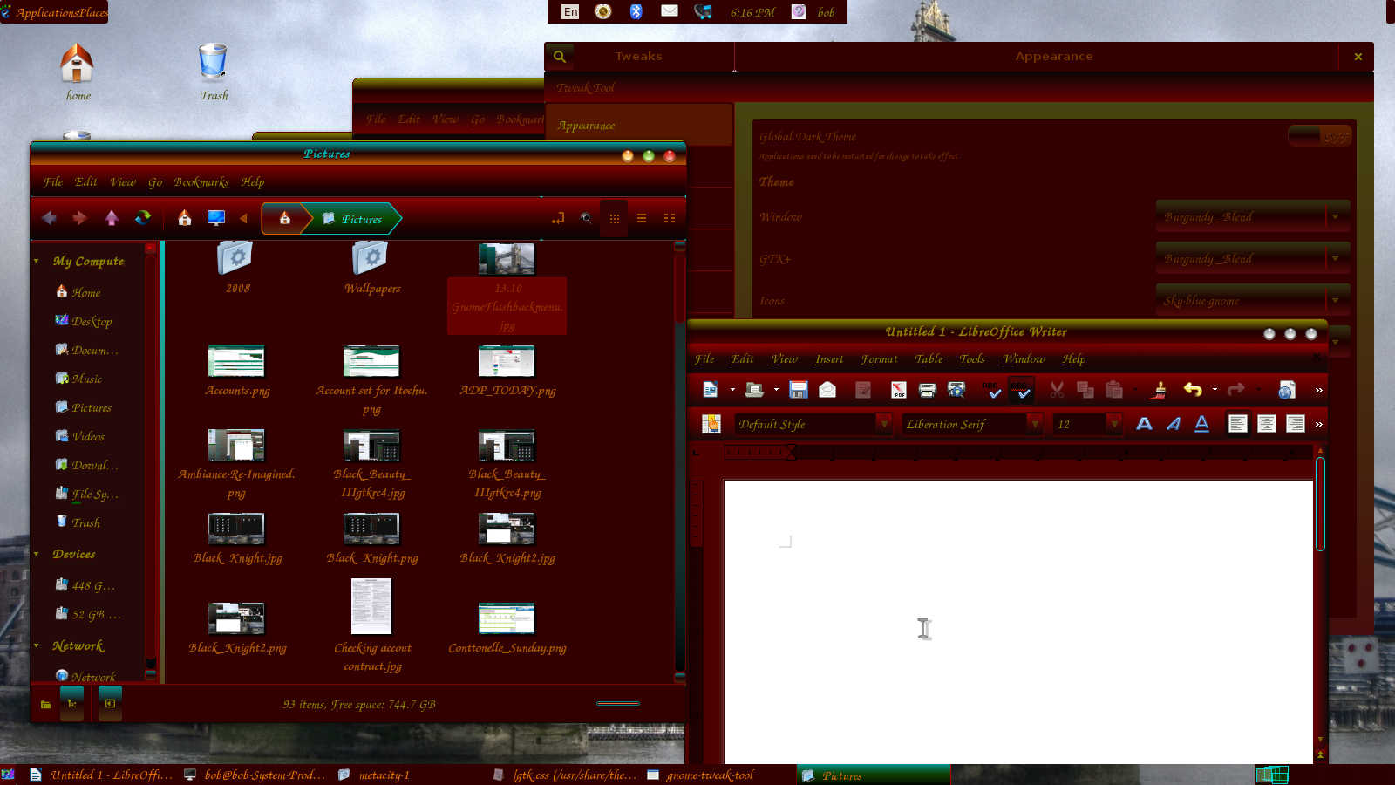Screen dimensions: 1395x785
Task: Toggle the Global Dark Theme switch
Action: (x=1320, y=136)
